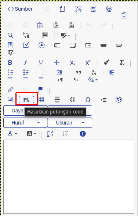Open the About CKEditor info

click(83, 134)
